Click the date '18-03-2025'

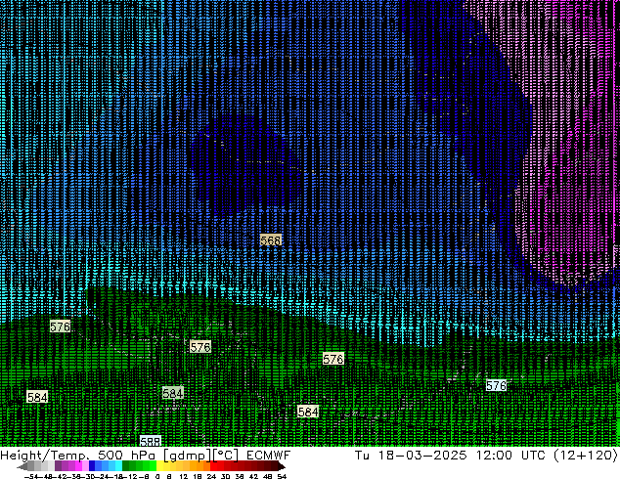click(x=422, y=455)
